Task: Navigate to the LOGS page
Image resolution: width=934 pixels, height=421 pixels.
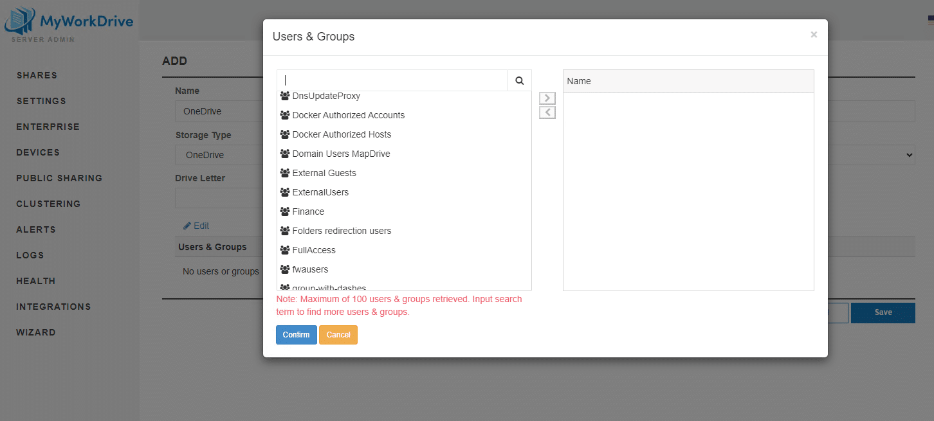Action: (x=30, y=255)
